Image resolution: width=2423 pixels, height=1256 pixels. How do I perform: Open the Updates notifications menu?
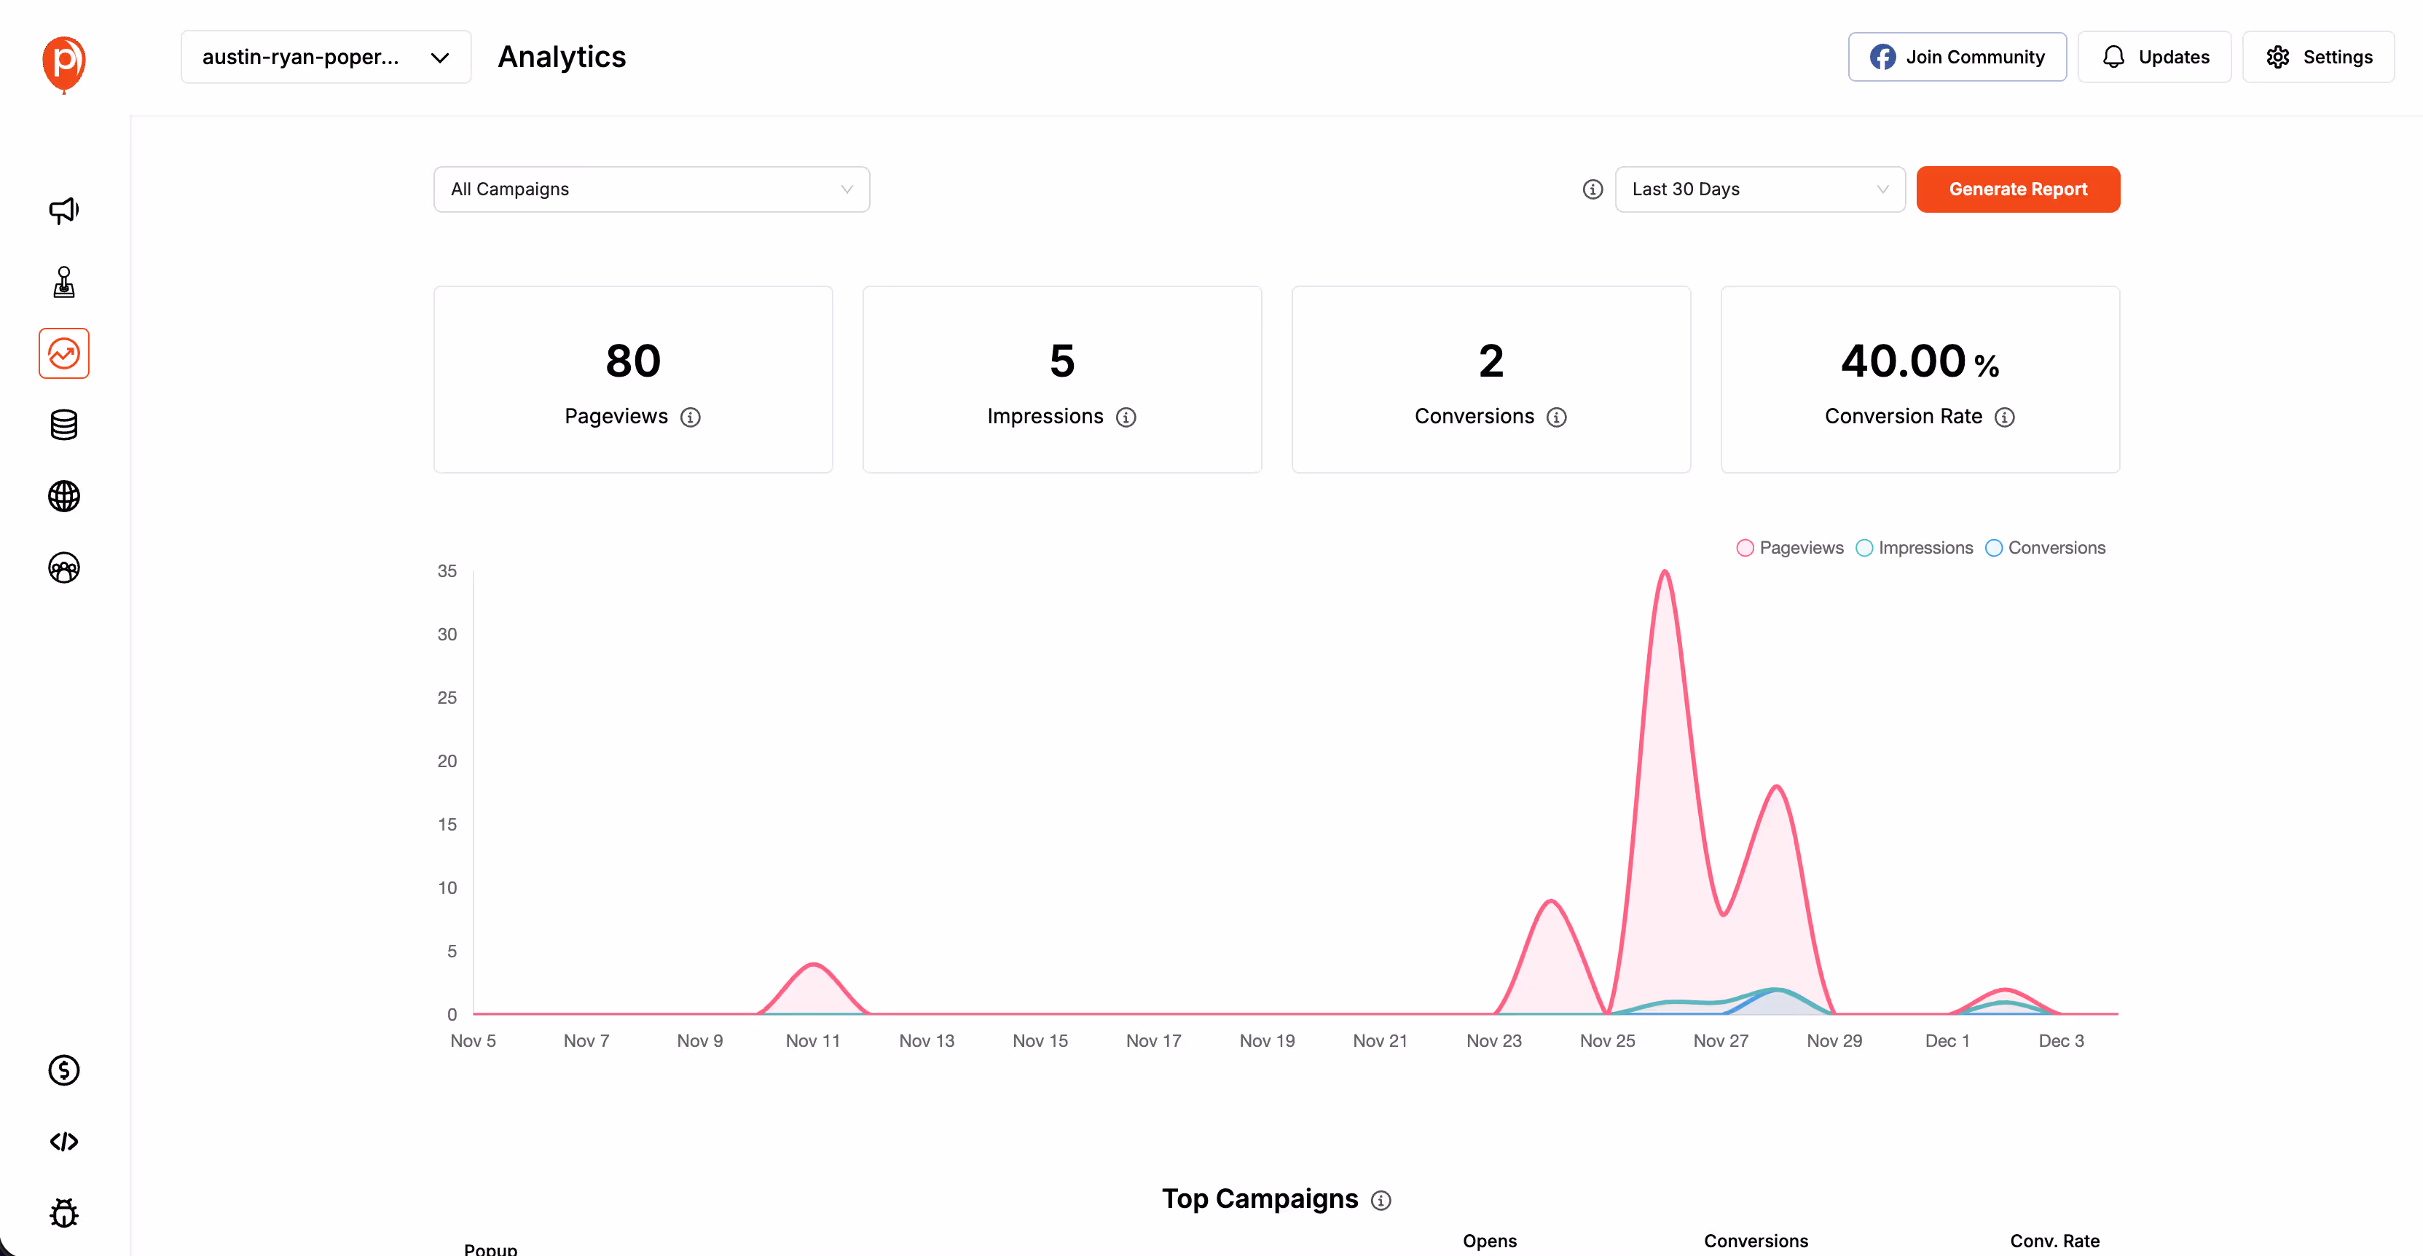coord(2154,56)
